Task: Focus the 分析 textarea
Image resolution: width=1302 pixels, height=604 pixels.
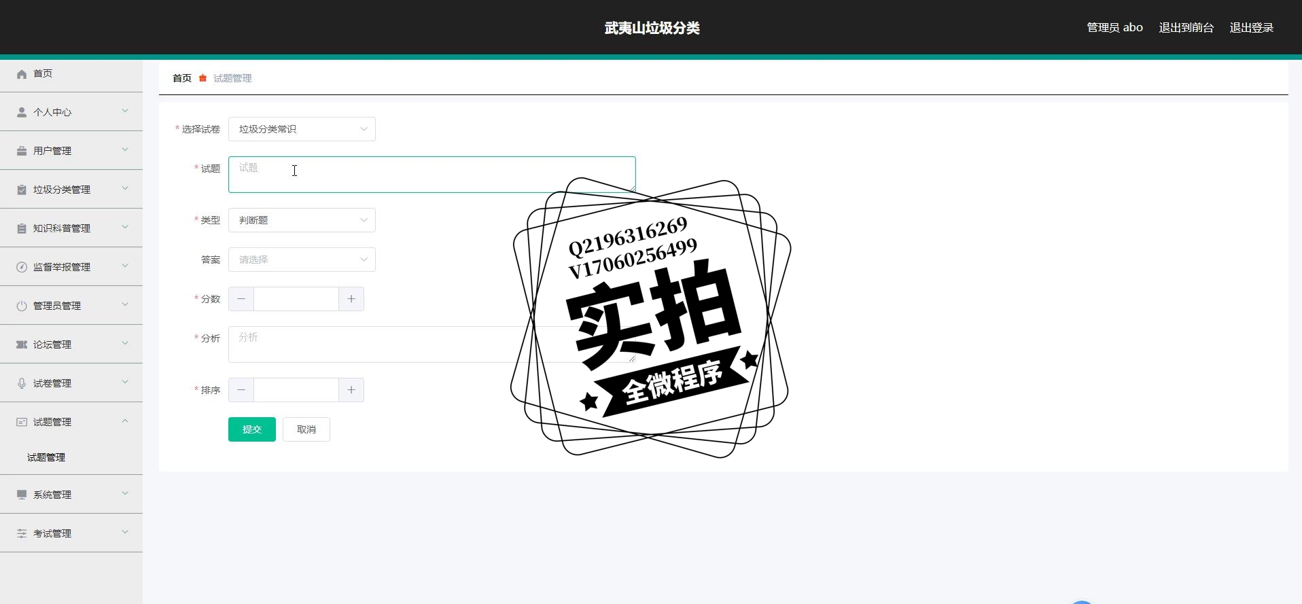Action: pos(432,344)
